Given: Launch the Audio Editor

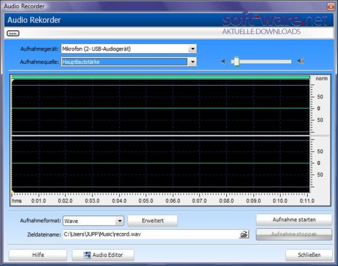Looking at the screenshot, I should pyautogui.click(x=103, y=255).
